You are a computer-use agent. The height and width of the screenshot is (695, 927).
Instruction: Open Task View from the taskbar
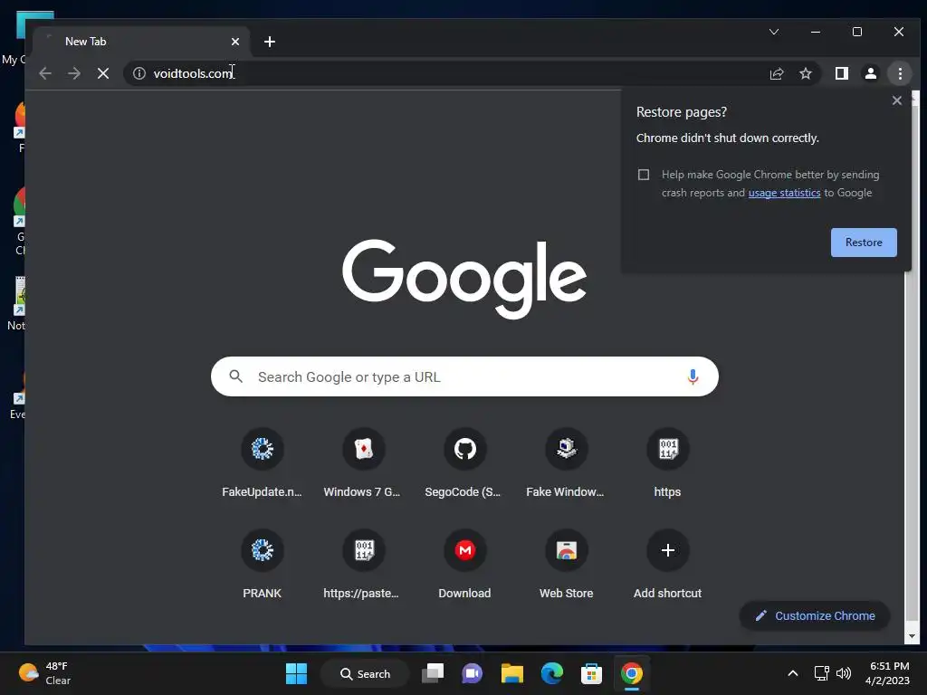point(433,673)
